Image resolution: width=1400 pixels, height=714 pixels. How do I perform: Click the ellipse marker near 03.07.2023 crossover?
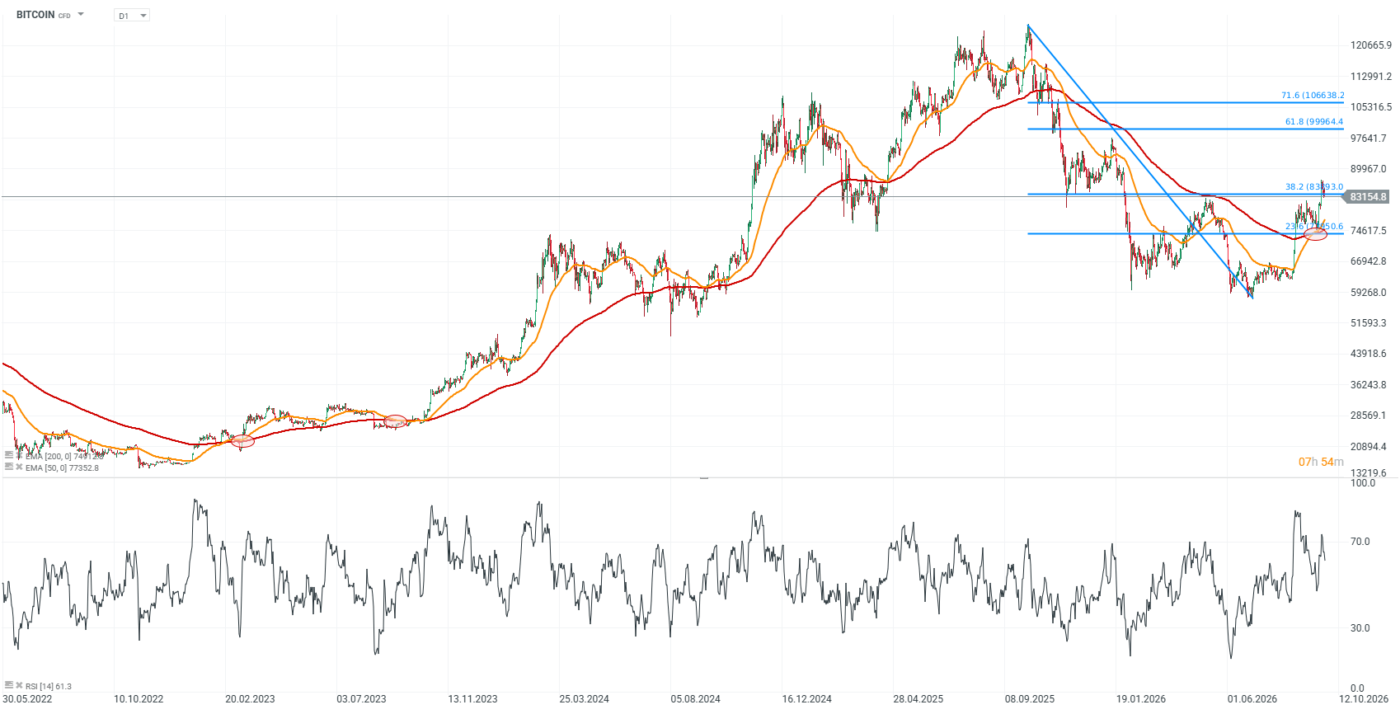[396, 421]
